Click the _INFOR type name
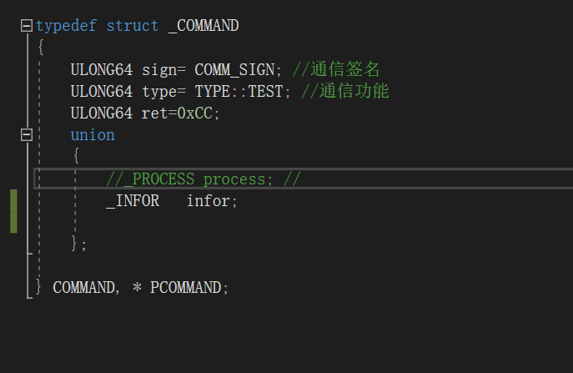Image resolution: width=573 pixels, height=373 pixels. point(132,200)
